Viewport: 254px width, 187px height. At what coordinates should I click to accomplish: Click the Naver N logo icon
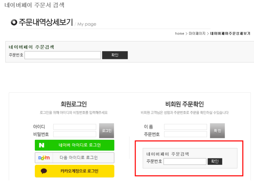tap(42, 145)
